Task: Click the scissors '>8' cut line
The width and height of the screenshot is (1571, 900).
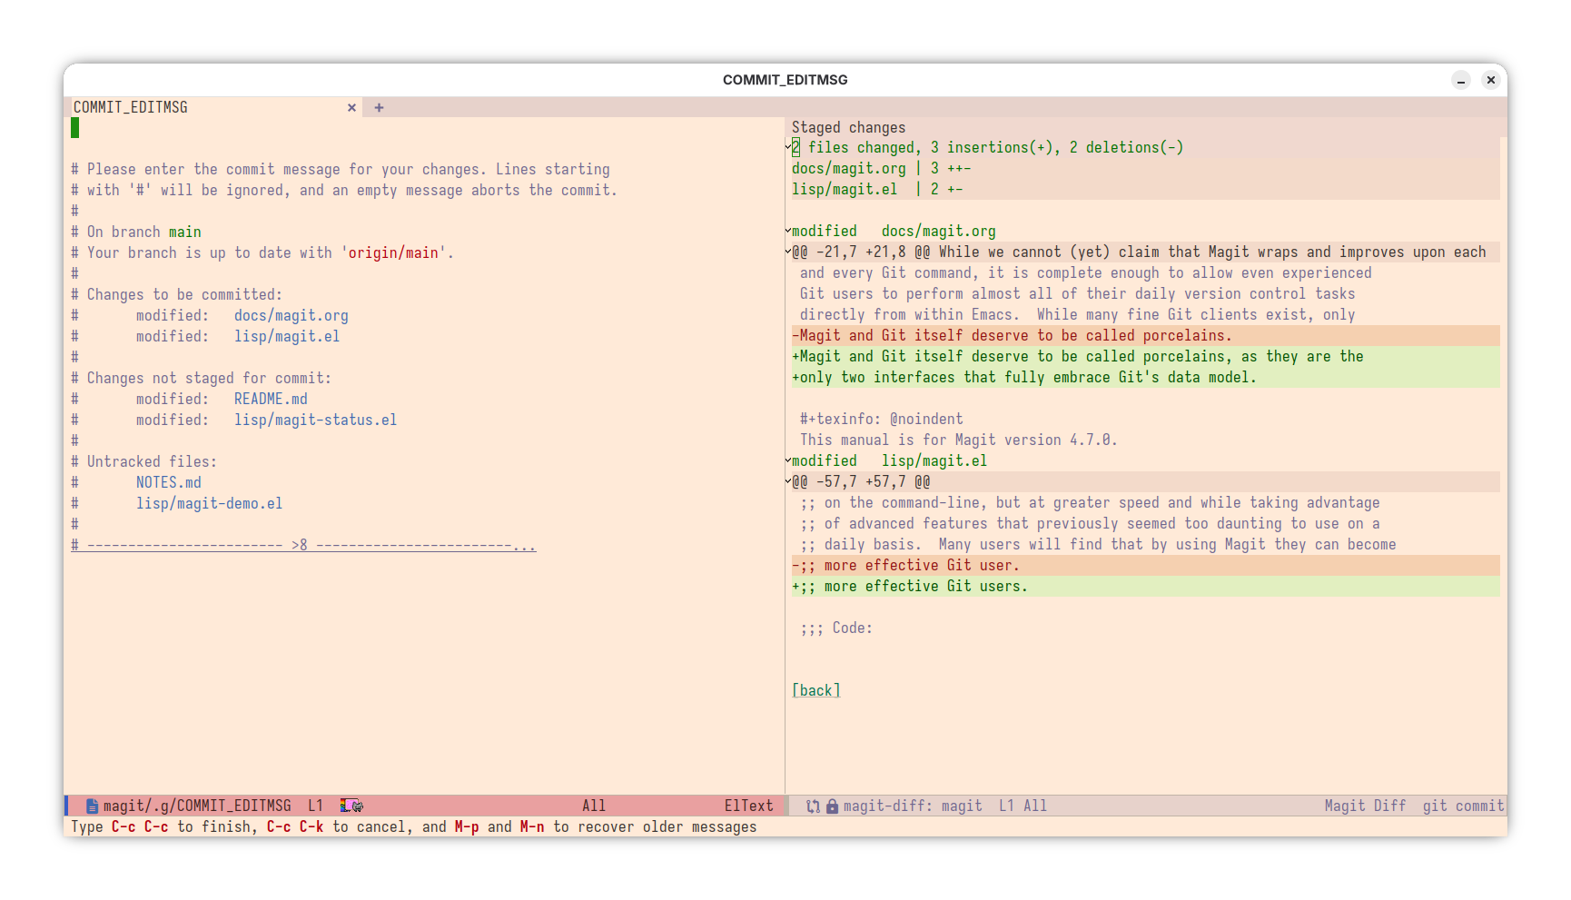Action: [303, 545]
